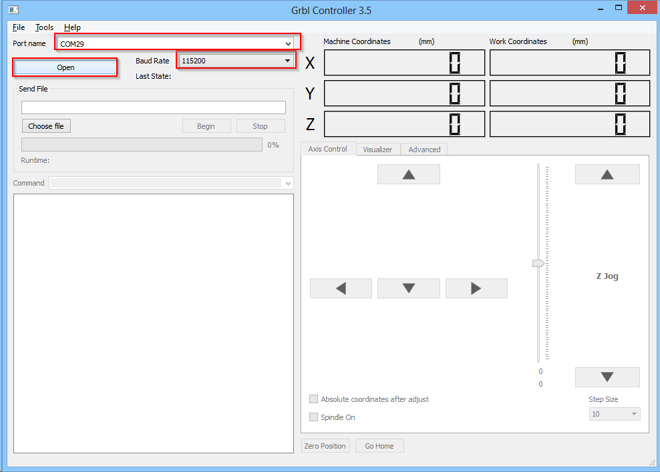
Task: Click the Choose file button
Action: tap(45, 126)
